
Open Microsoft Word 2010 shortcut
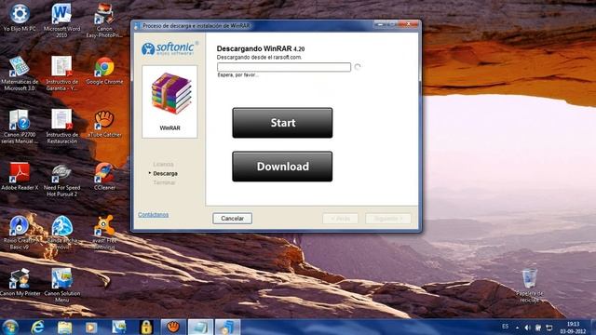point(61,20)
